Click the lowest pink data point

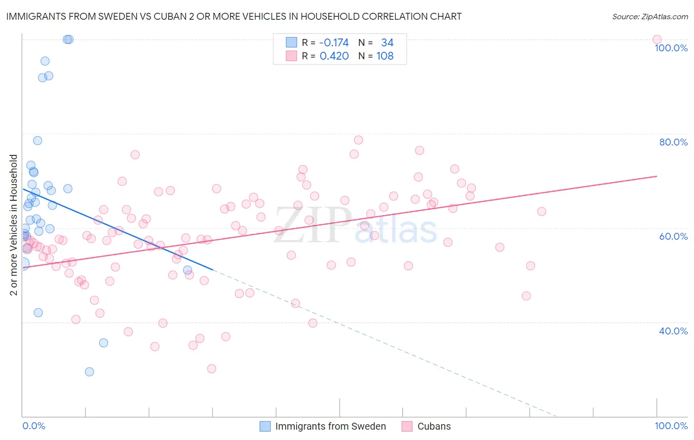click(211, 368)
